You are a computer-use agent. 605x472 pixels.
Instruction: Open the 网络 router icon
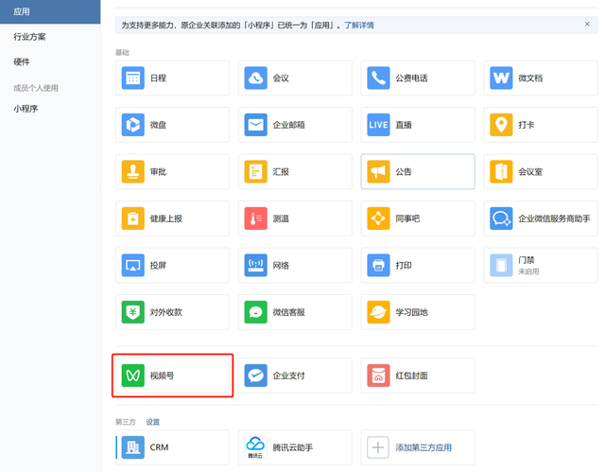coord(255,265)
